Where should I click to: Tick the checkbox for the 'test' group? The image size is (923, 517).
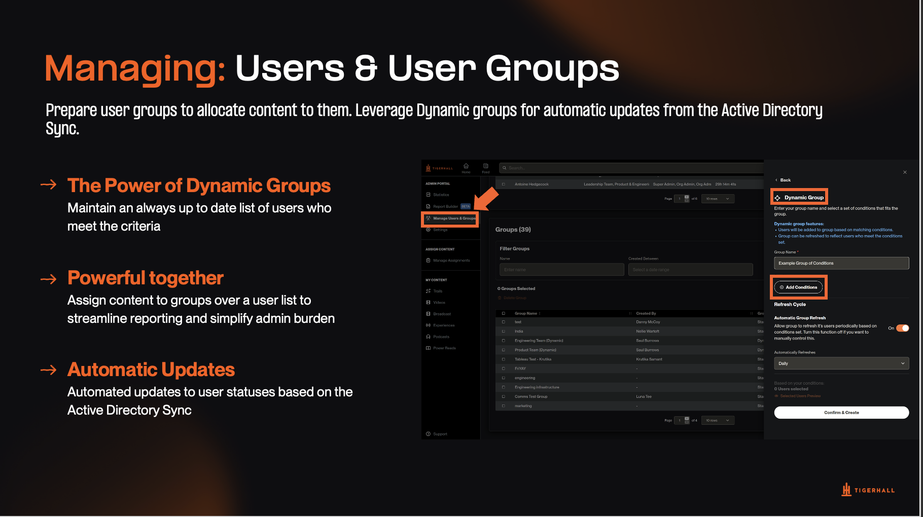(x=504, y=322)
